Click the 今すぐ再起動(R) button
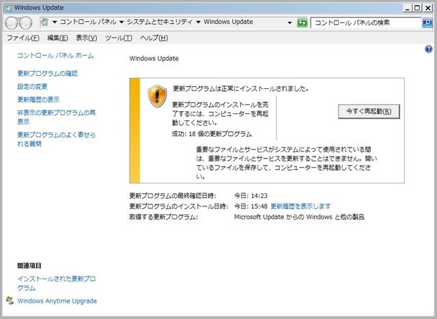Image resolution: width=437 pixels, height=319 pixels. tap(369, 111)
